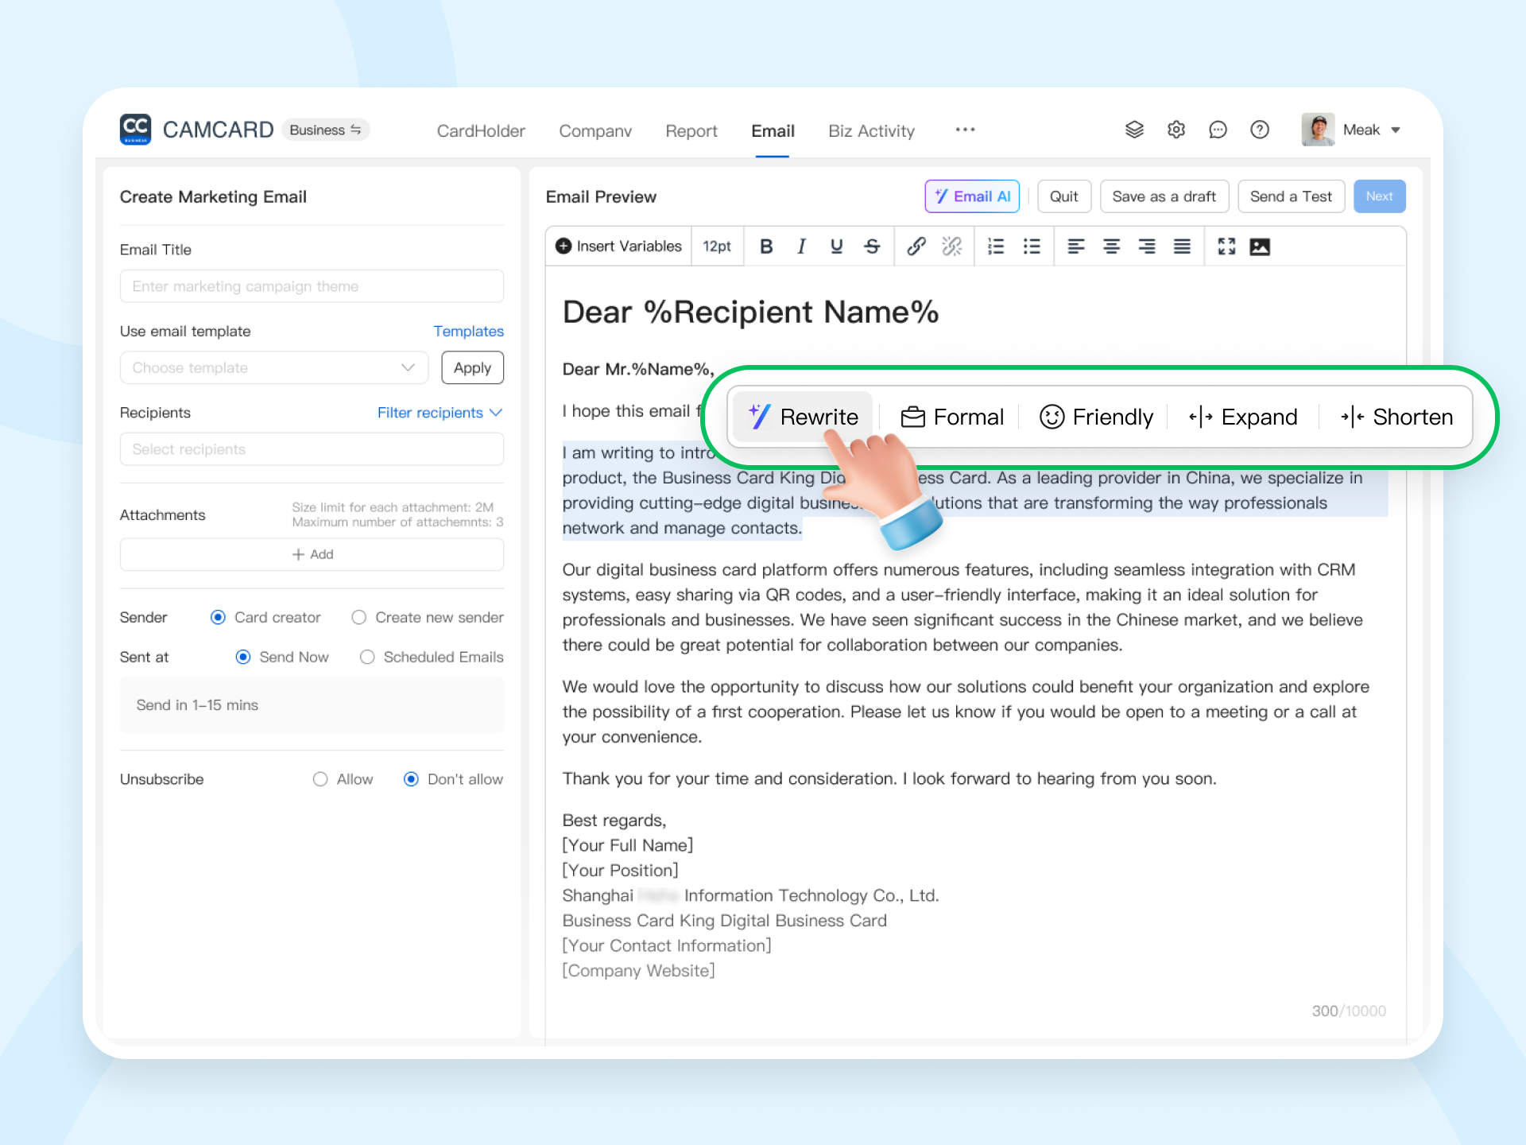1526x1145 pixels.
Task: Click the Apply template button
Action: [x=472, y=368]
